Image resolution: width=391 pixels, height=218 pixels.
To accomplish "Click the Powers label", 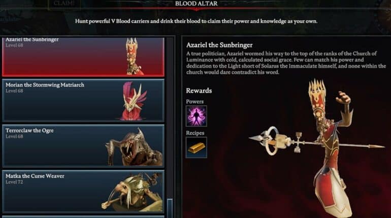I will point(195,102).
